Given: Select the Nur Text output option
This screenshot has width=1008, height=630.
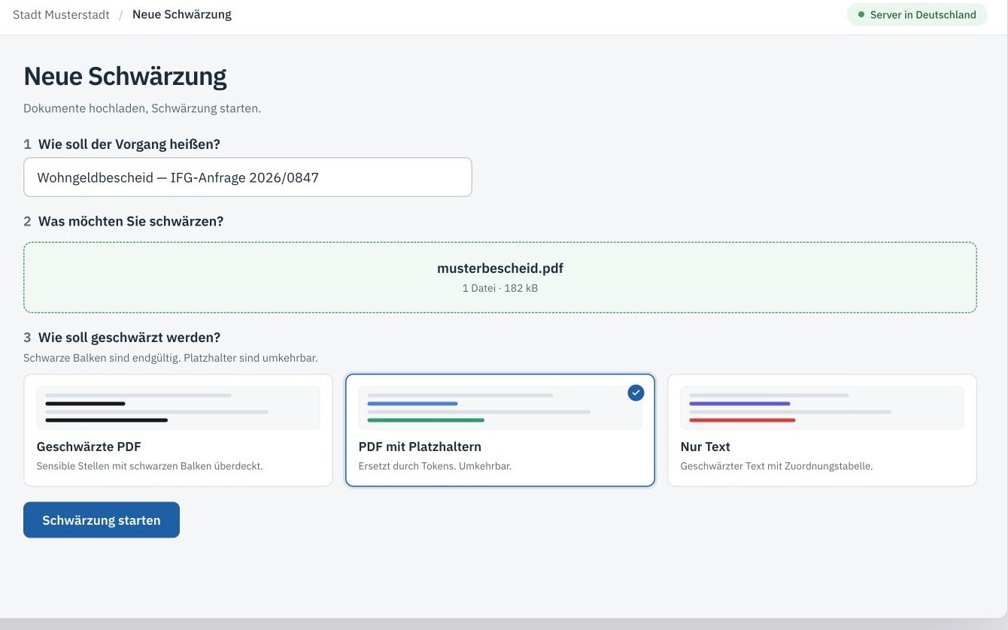Looking at the screenshot, I should (822, 430).
